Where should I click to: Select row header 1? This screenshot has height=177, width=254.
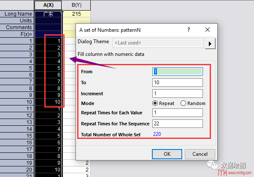[x=17, y=41]
